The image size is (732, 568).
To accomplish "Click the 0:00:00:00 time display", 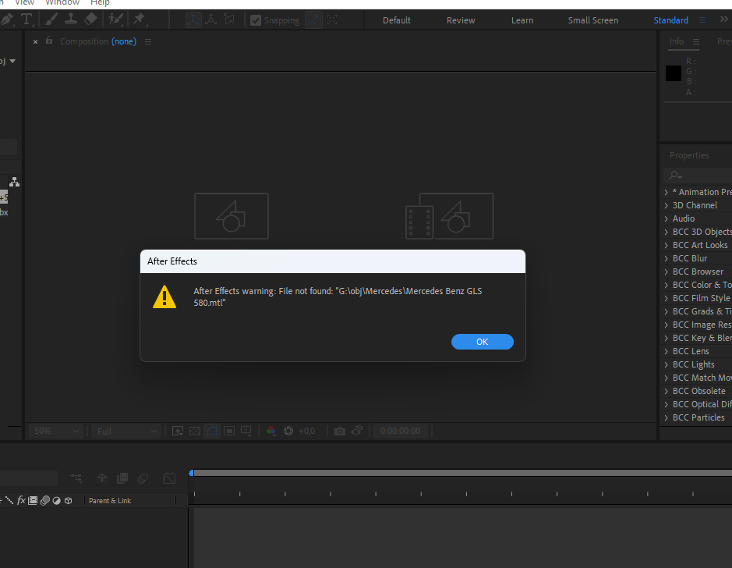I will 400,430.
